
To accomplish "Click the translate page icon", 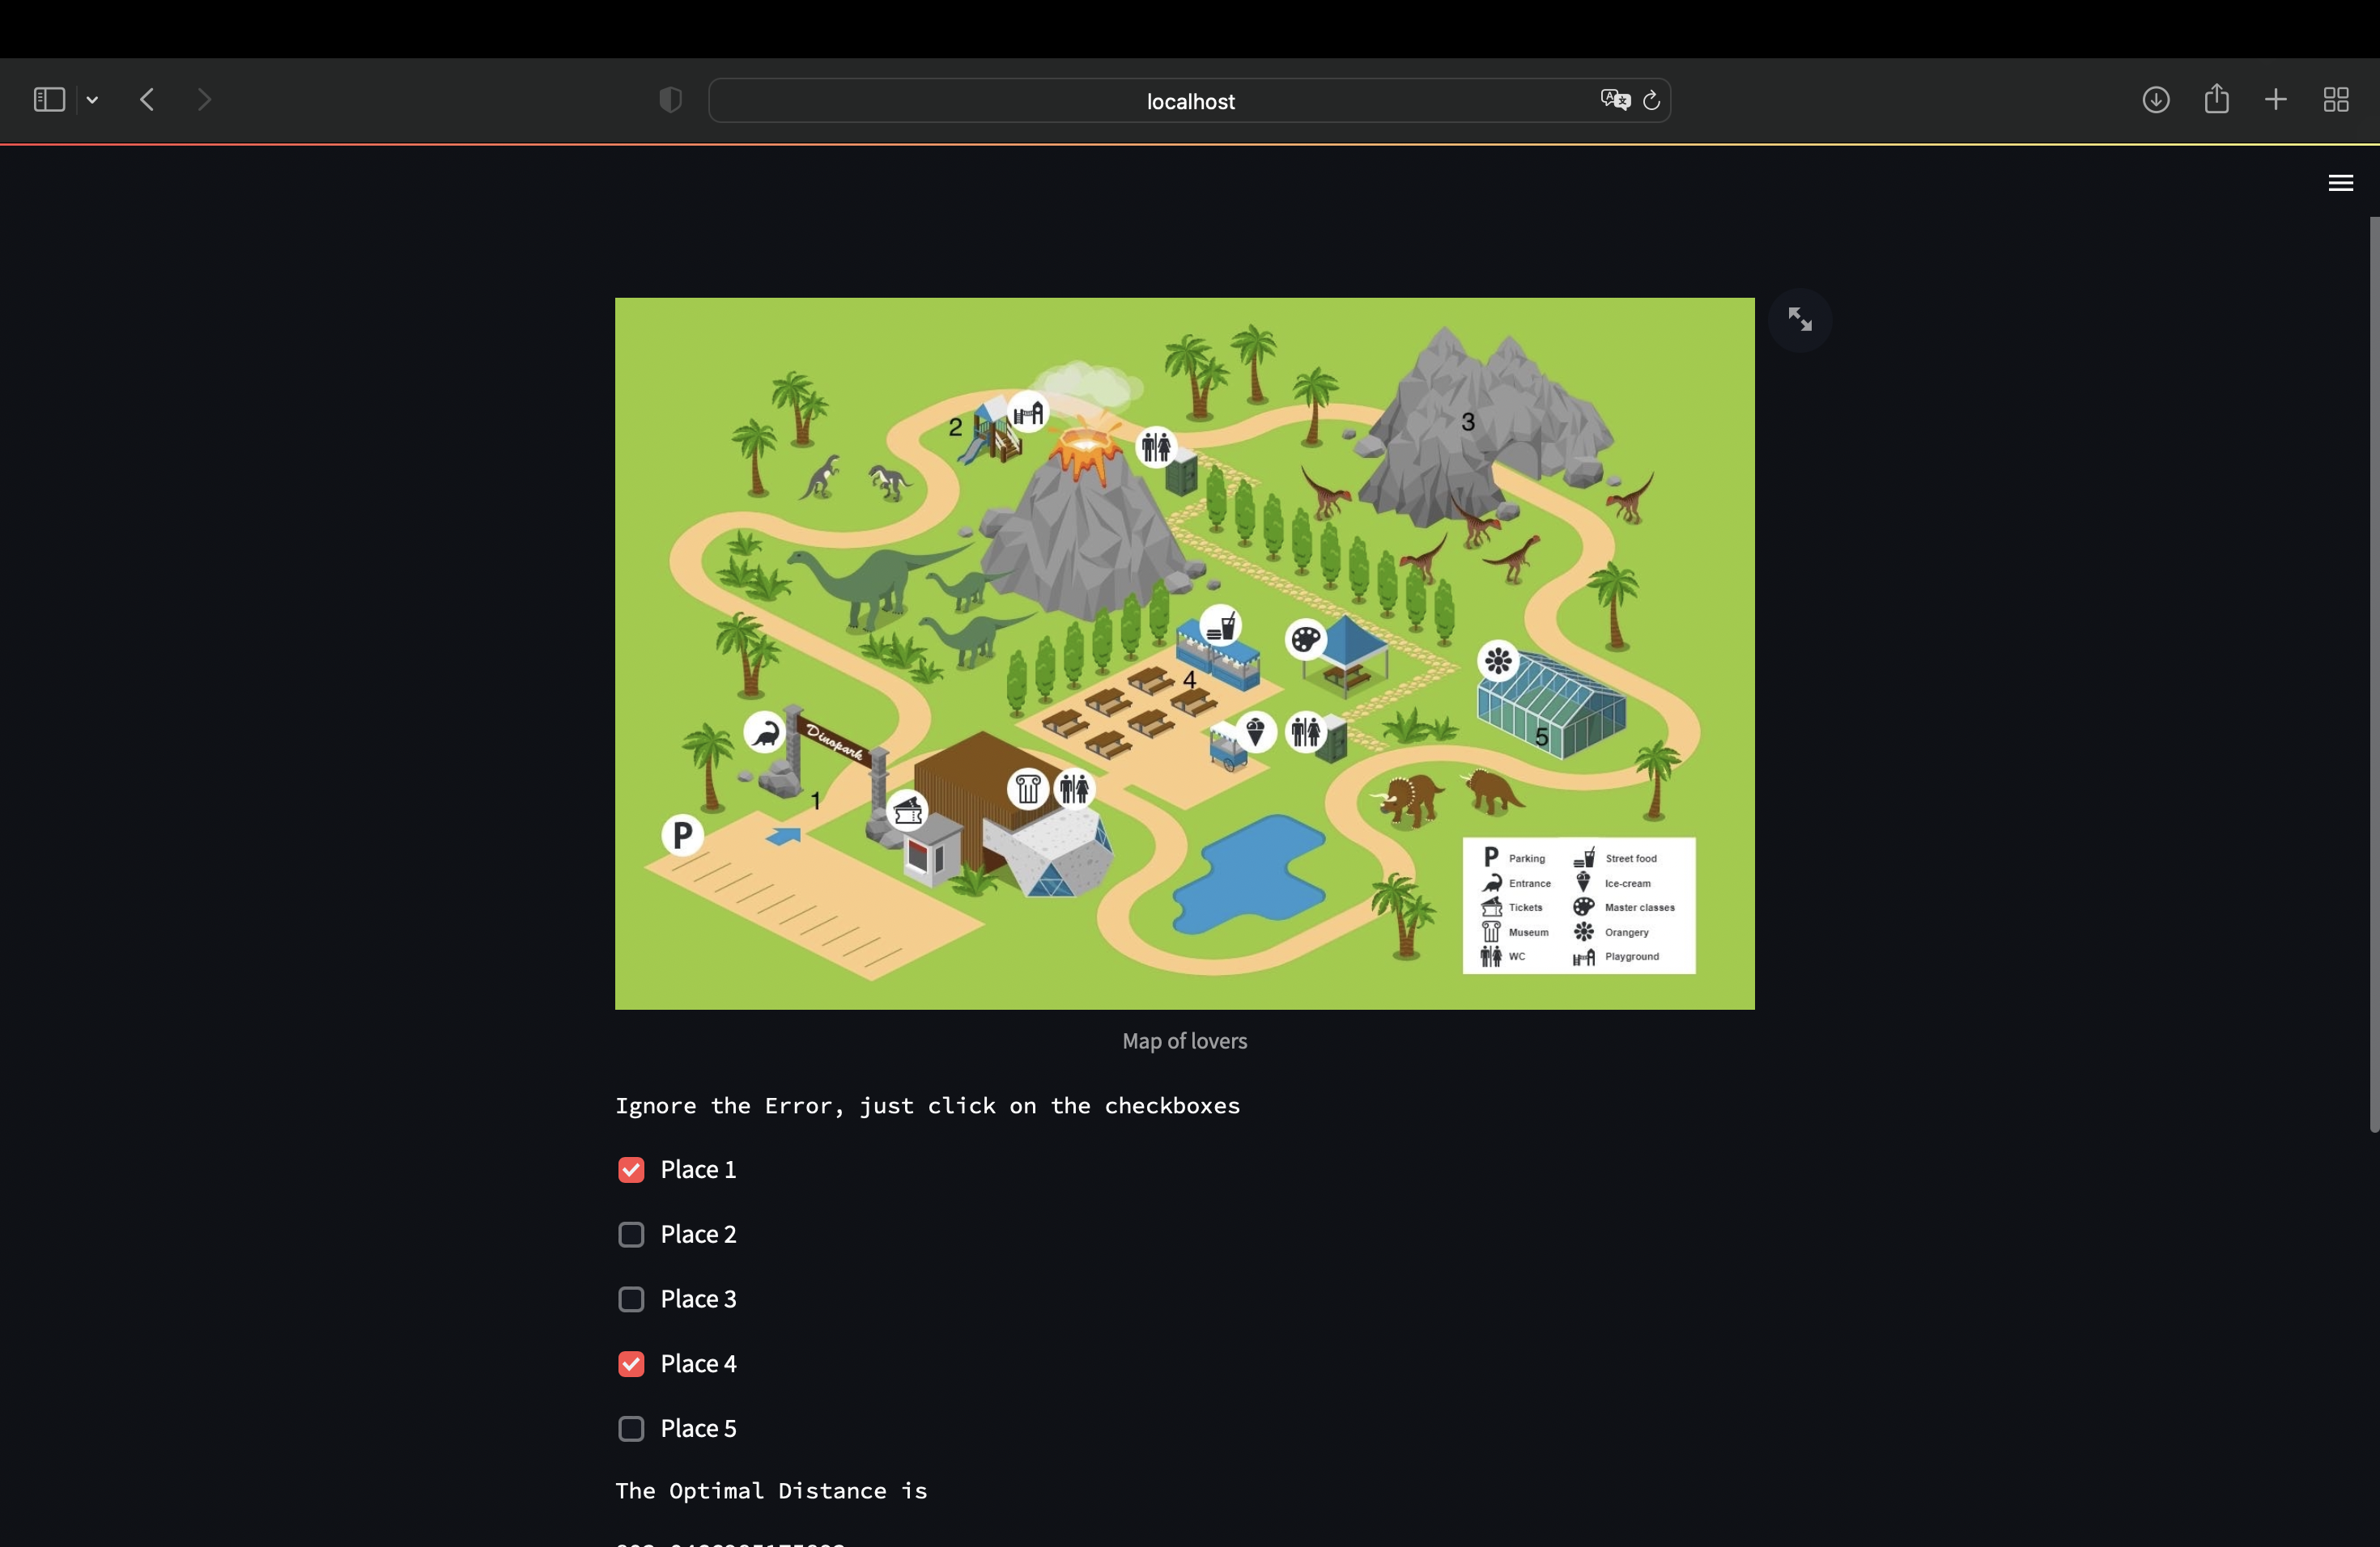I will pyautogui.click(x=1614, y=100).
